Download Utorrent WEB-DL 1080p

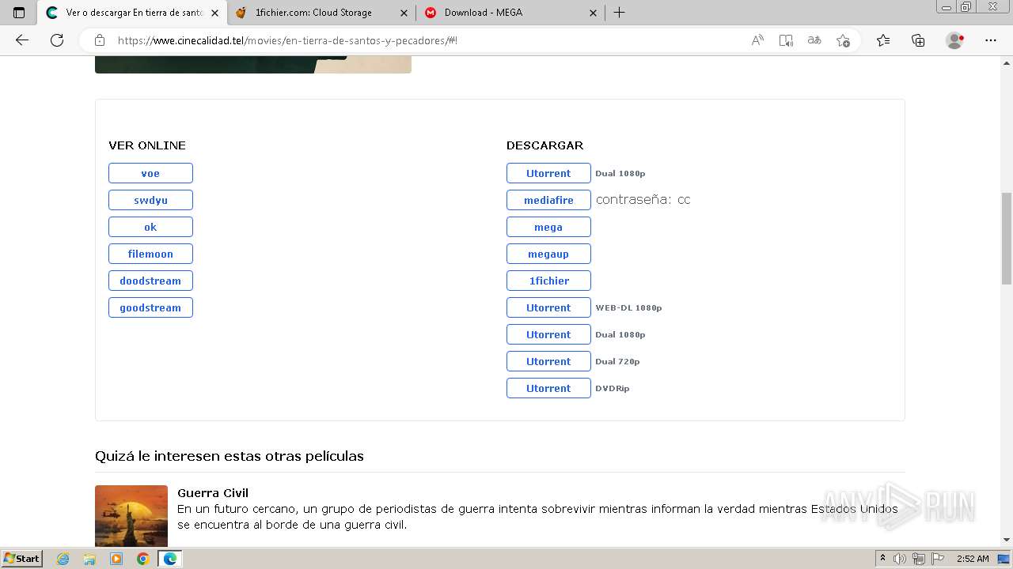click(548, 307)
